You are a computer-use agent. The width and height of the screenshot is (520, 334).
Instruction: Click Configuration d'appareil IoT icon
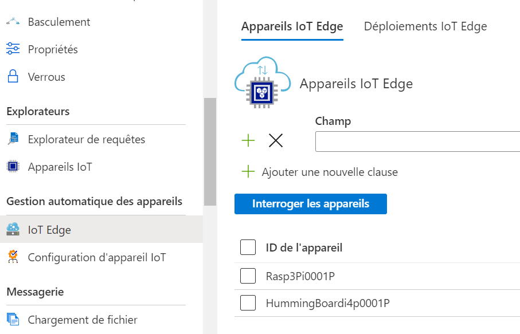(x=13, y=257)
